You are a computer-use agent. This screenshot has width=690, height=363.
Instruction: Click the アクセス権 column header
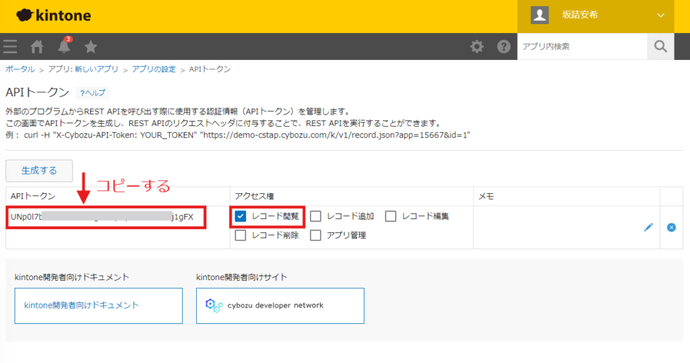(x=254, y=196)
